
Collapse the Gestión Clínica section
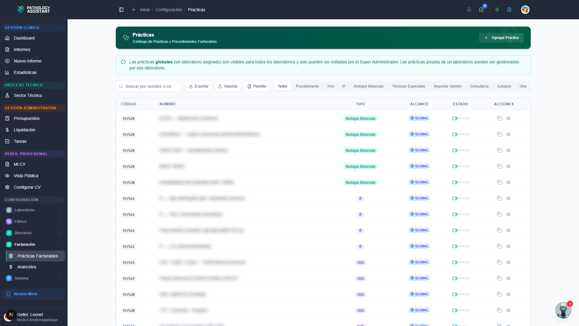click(34, 28)
